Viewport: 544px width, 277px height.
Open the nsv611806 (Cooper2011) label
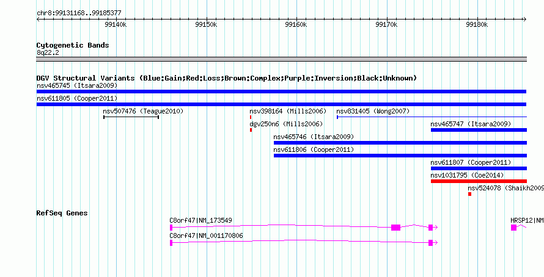click(314, 149)
